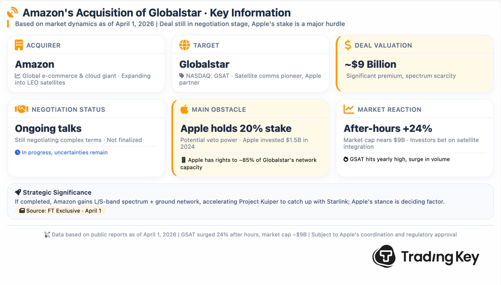Click the satellite dish icon beside the title
The width and height of the screenshot is (501, 285).
coord(13,13)
